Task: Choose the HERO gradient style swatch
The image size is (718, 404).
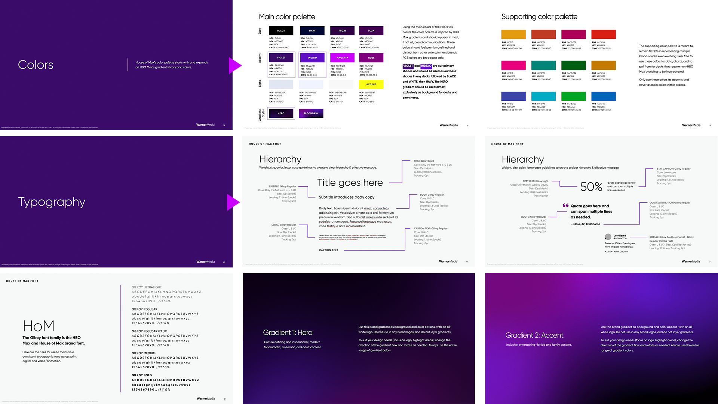Action: (x=281, y=113)
